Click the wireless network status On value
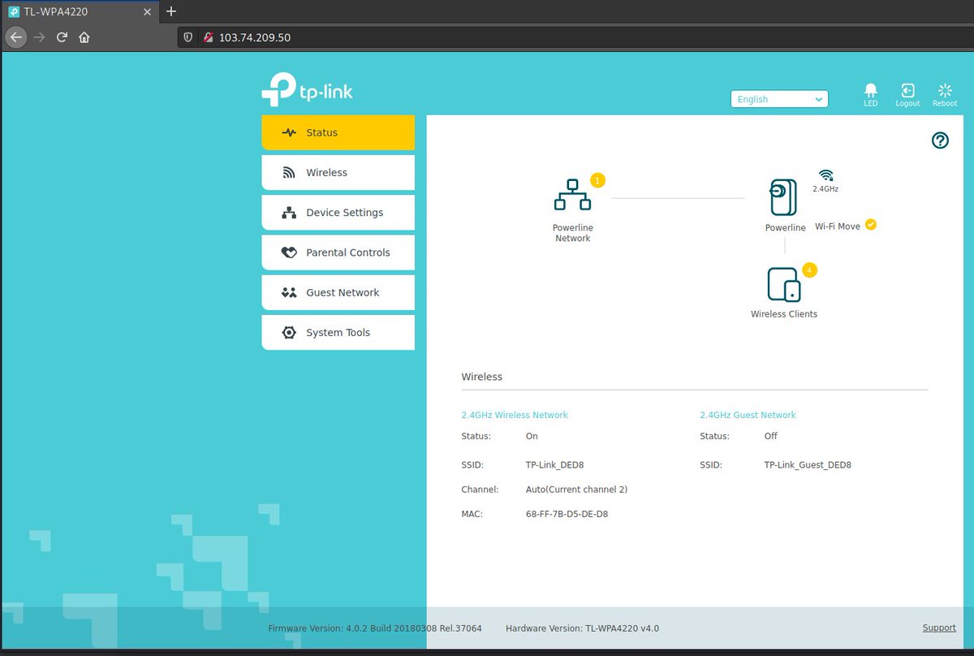The image size is (974, 656). coord(532,436)
